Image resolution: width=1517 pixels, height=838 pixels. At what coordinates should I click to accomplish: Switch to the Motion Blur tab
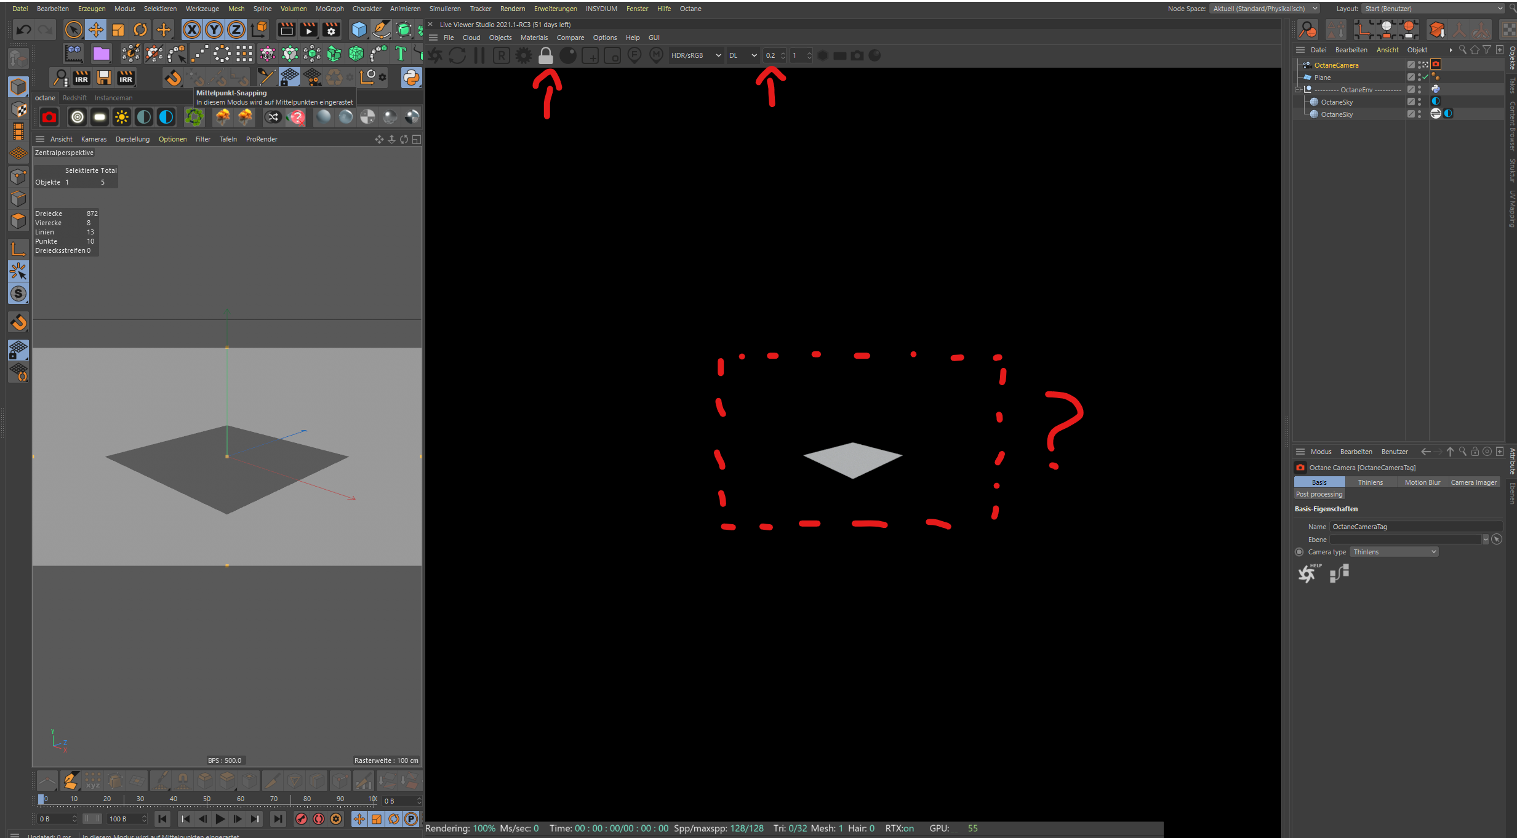[1422, 482]
